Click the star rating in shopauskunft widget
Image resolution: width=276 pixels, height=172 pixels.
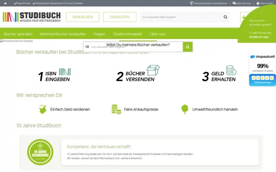[263, 78]
